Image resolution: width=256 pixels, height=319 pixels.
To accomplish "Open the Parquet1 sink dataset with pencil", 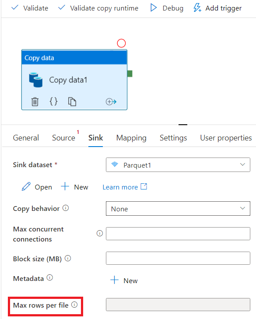I will coord(37,187).
